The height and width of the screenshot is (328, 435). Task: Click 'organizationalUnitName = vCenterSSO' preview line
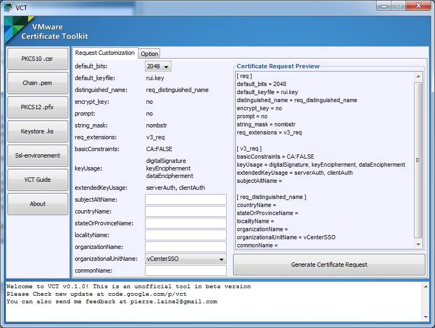286,237
